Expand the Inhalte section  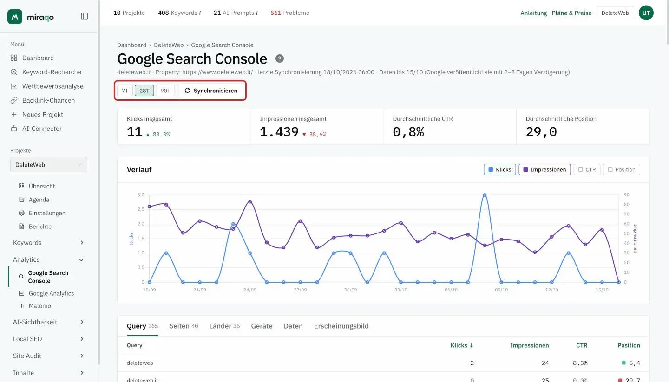point(49,373)
